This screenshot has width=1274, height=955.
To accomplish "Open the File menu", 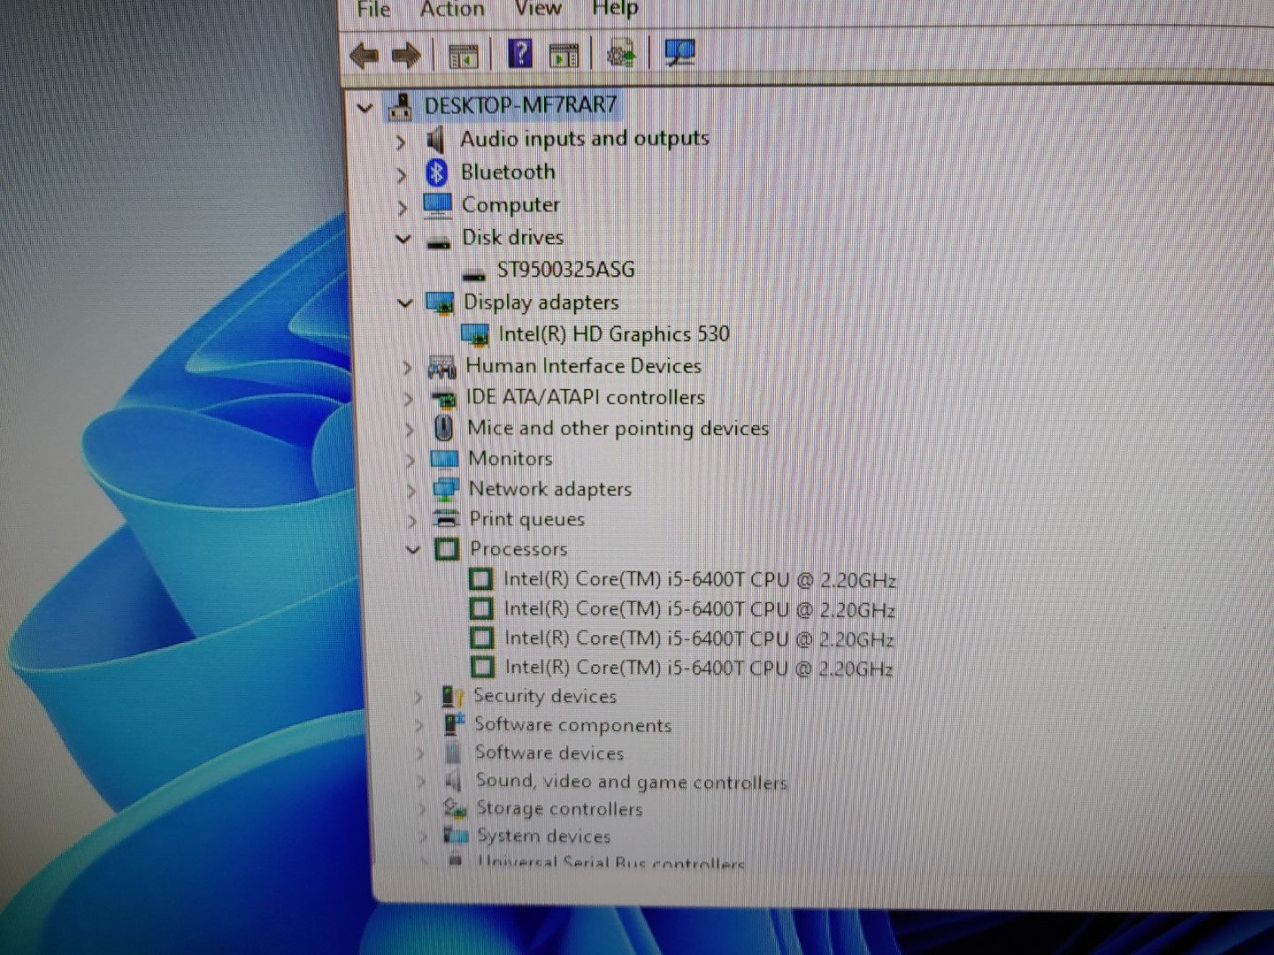I will (x=373, y=9).
